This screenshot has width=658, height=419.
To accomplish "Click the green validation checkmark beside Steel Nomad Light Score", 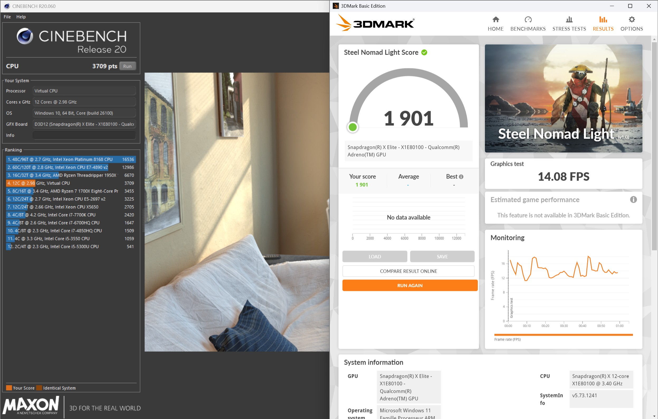I will point(424,52).
